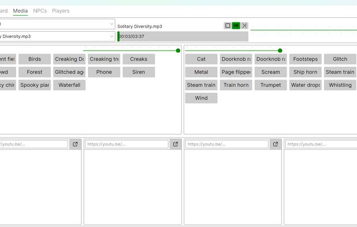Play the Creaking tree sound
This screenshot has width=357, height=227.
pyautogui.click(x=104, y=59)
